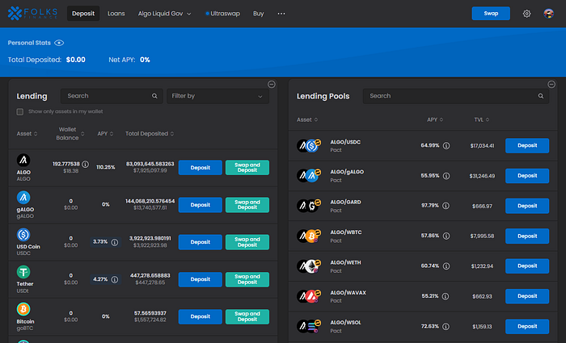Sort Lending table by Total Deposited
The width and height of the screenshot is (566, 343).
[x=150, y=134]
